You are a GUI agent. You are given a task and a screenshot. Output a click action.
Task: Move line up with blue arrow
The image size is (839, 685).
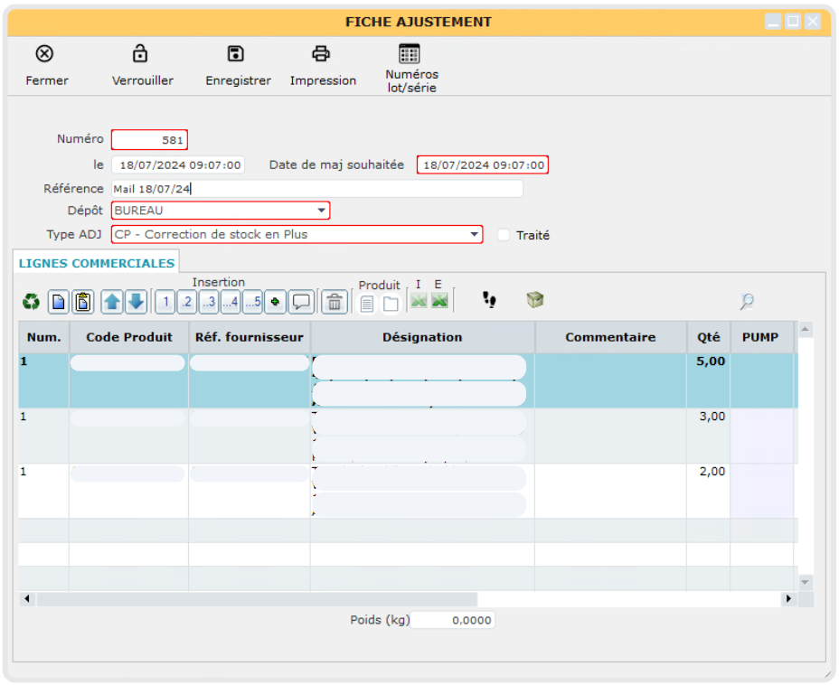[x=112, y=302]
